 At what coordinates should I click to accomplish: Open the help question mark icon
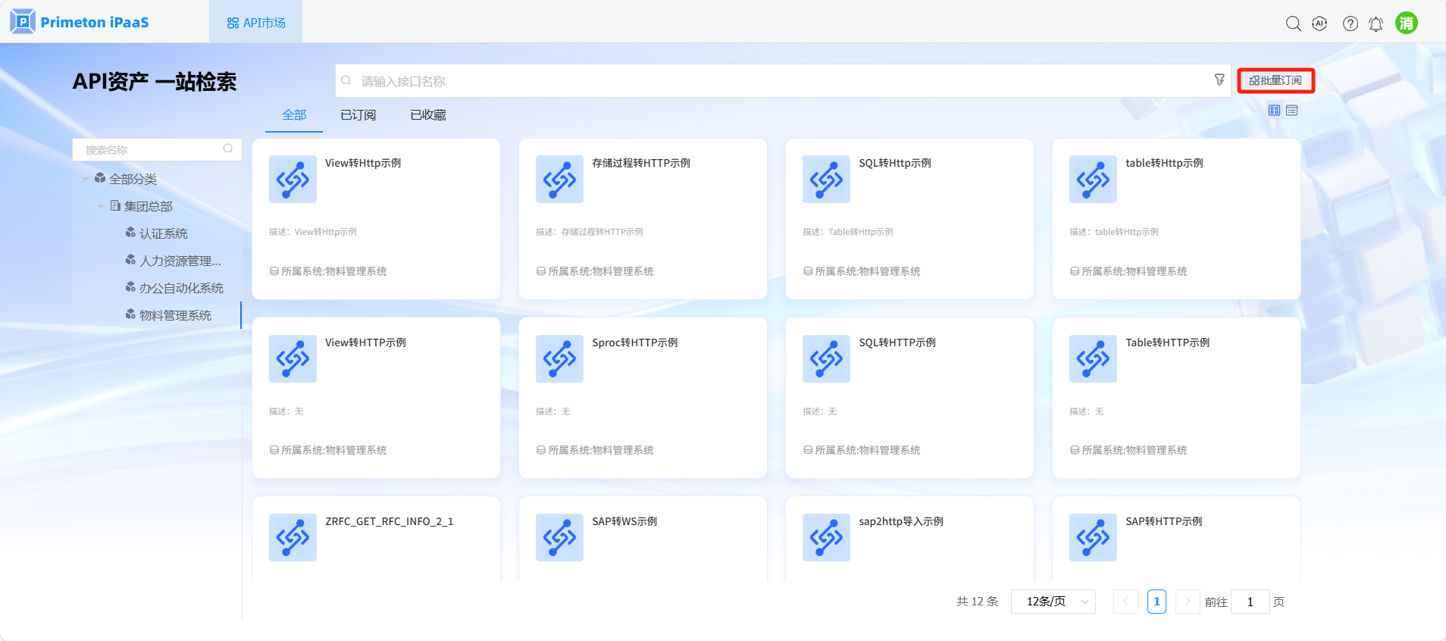click(1350, 23)
